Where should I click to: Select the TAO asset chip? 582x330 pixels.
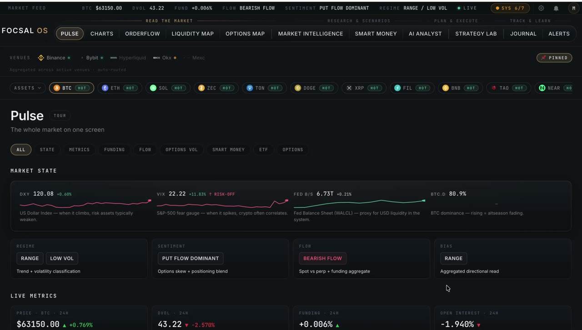508,88
